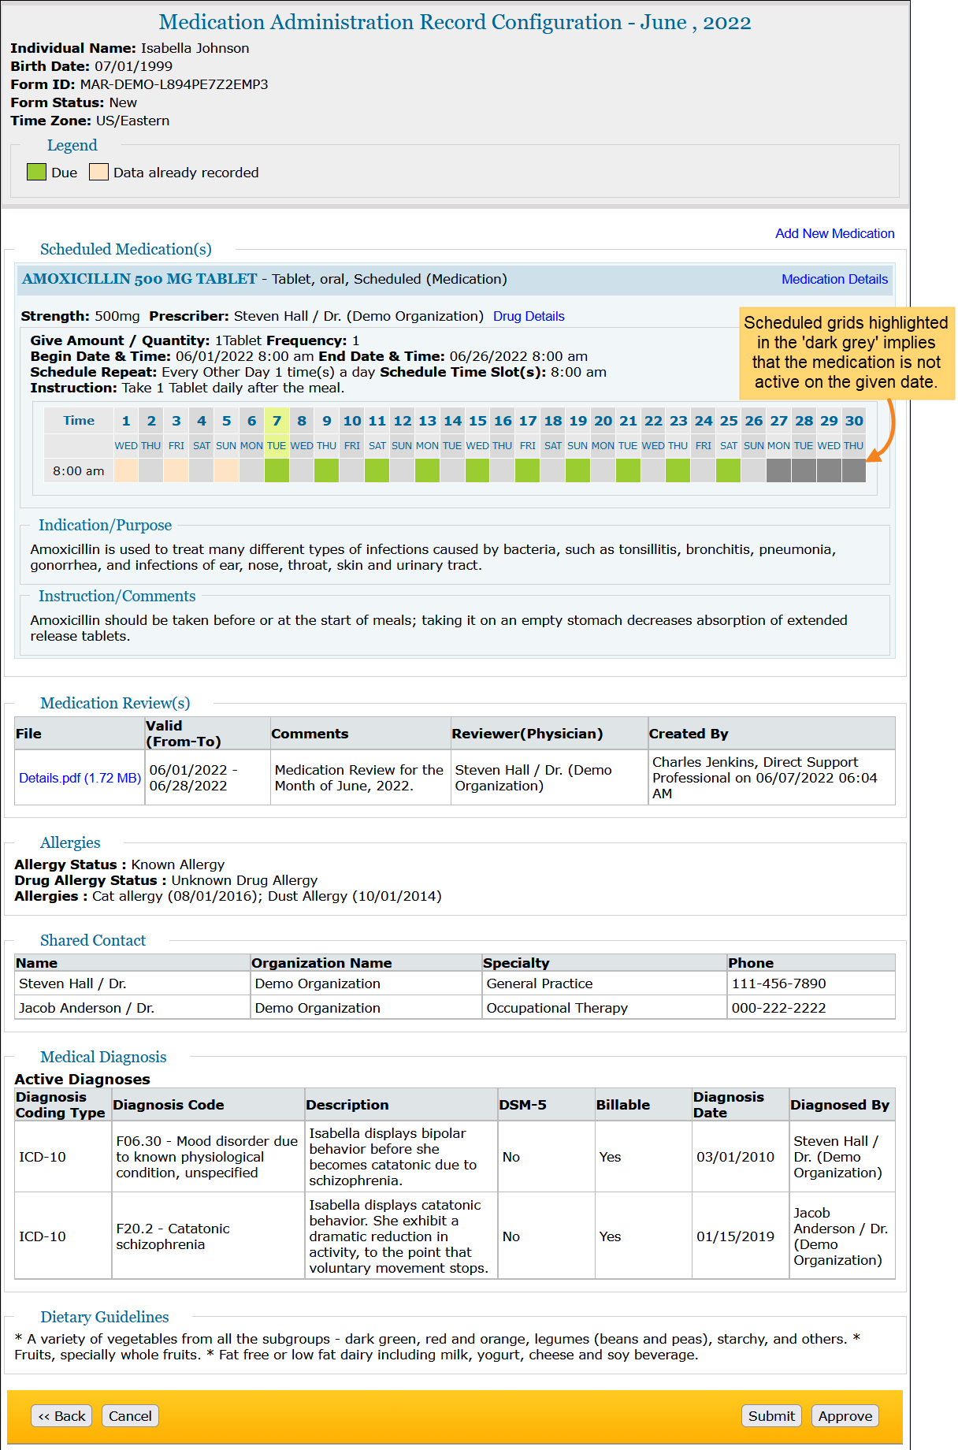The width and height of the screenshot is (958, 1450).
Task: Click the recorded data cell for day 5
Action: coord(226,470)
